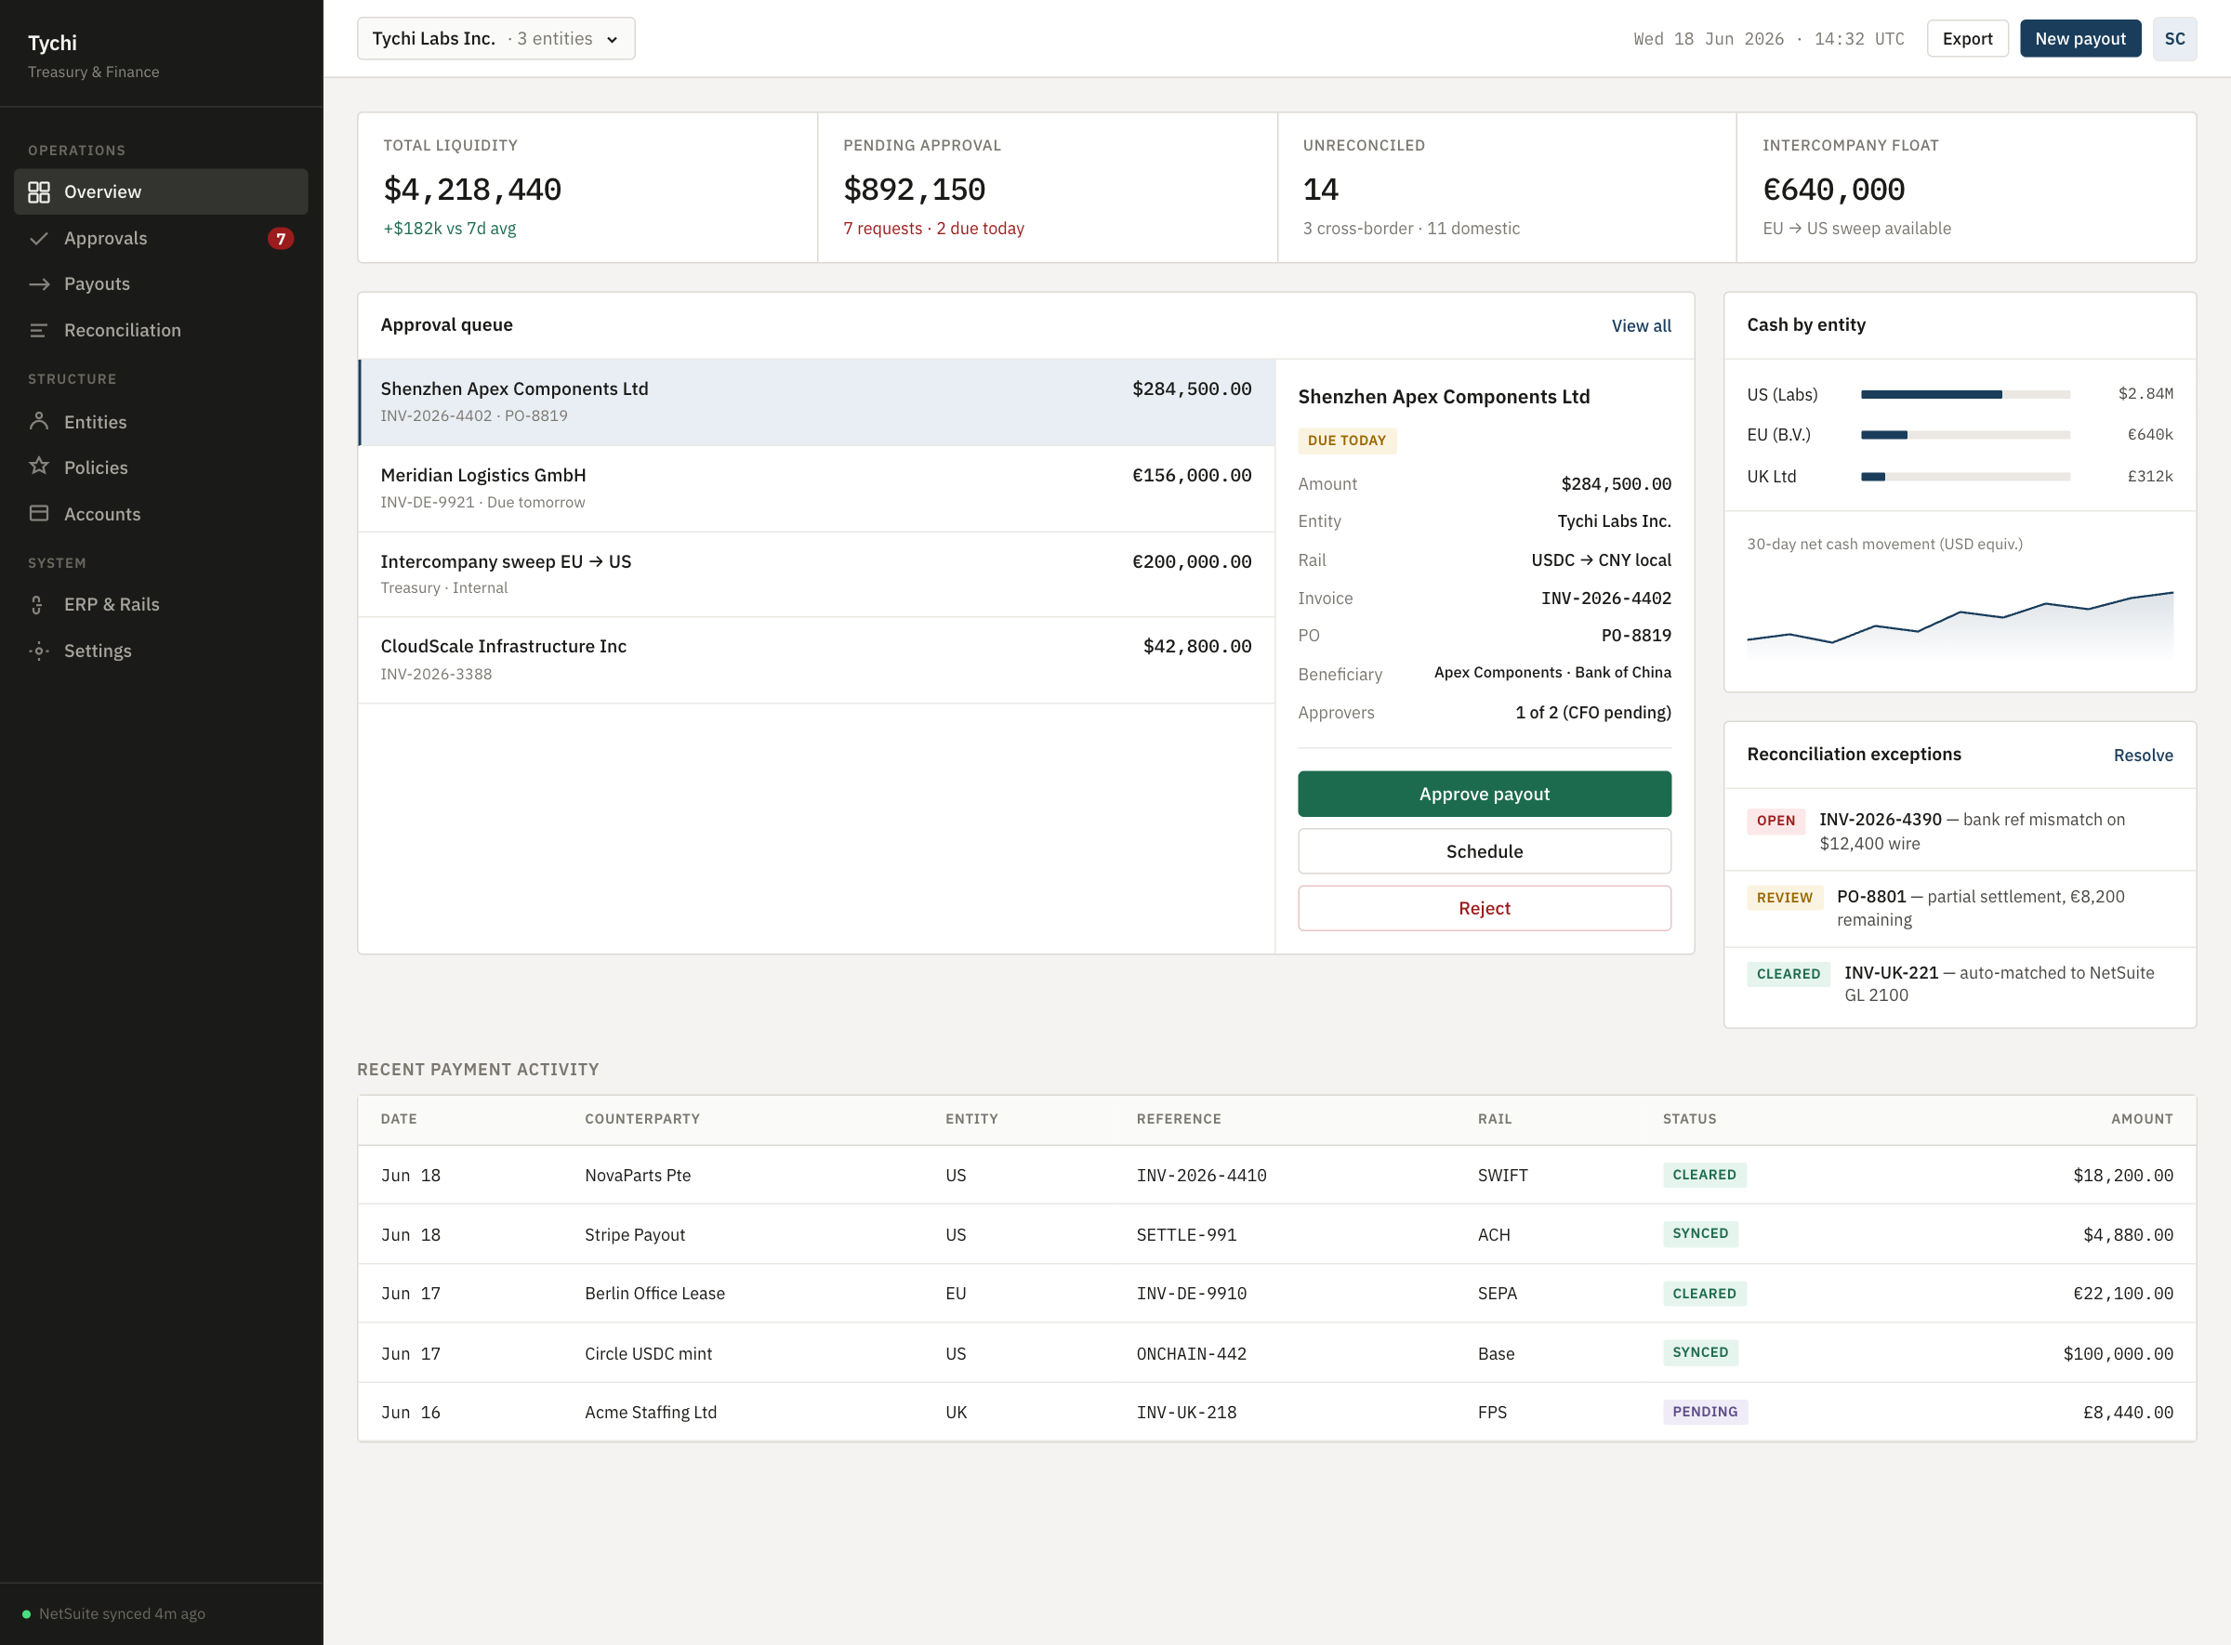Click the Entities person icon
The image size is (2231, 1645).
(39, 421)
